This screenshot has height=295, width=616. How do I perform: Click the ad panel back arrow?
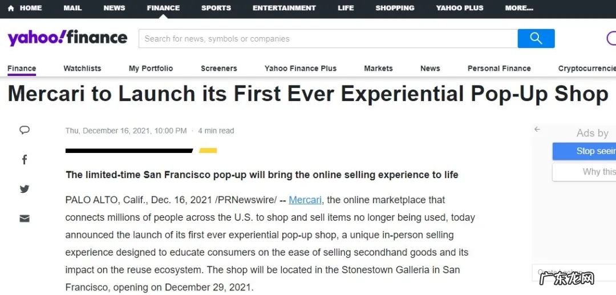(537, 130)
